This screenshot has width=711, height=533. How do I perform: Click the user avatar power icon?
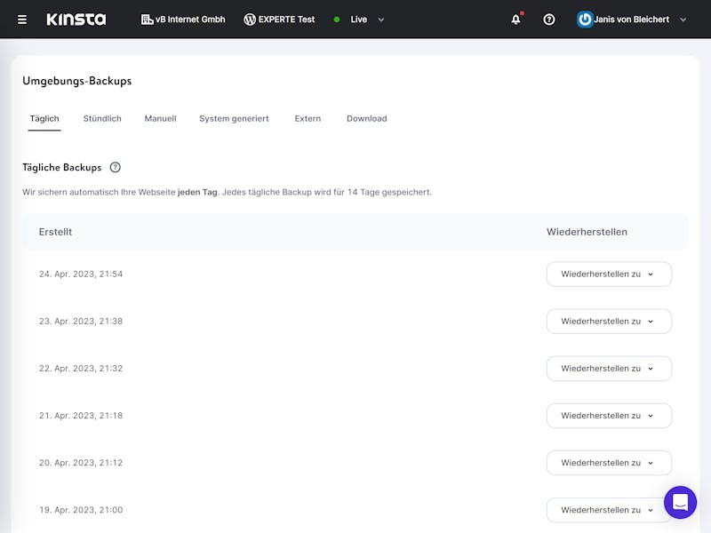585,20
